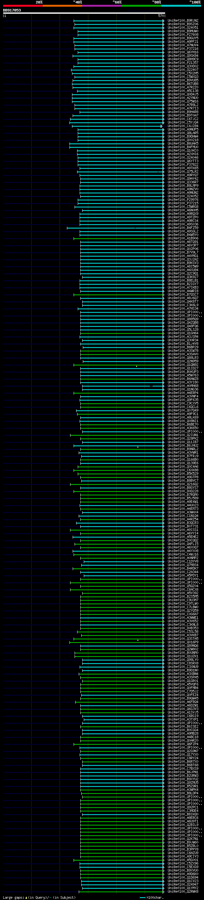Select hit label UniRef100_A5G001
Screen dimensions: 204x900
[x=183, y=860]
